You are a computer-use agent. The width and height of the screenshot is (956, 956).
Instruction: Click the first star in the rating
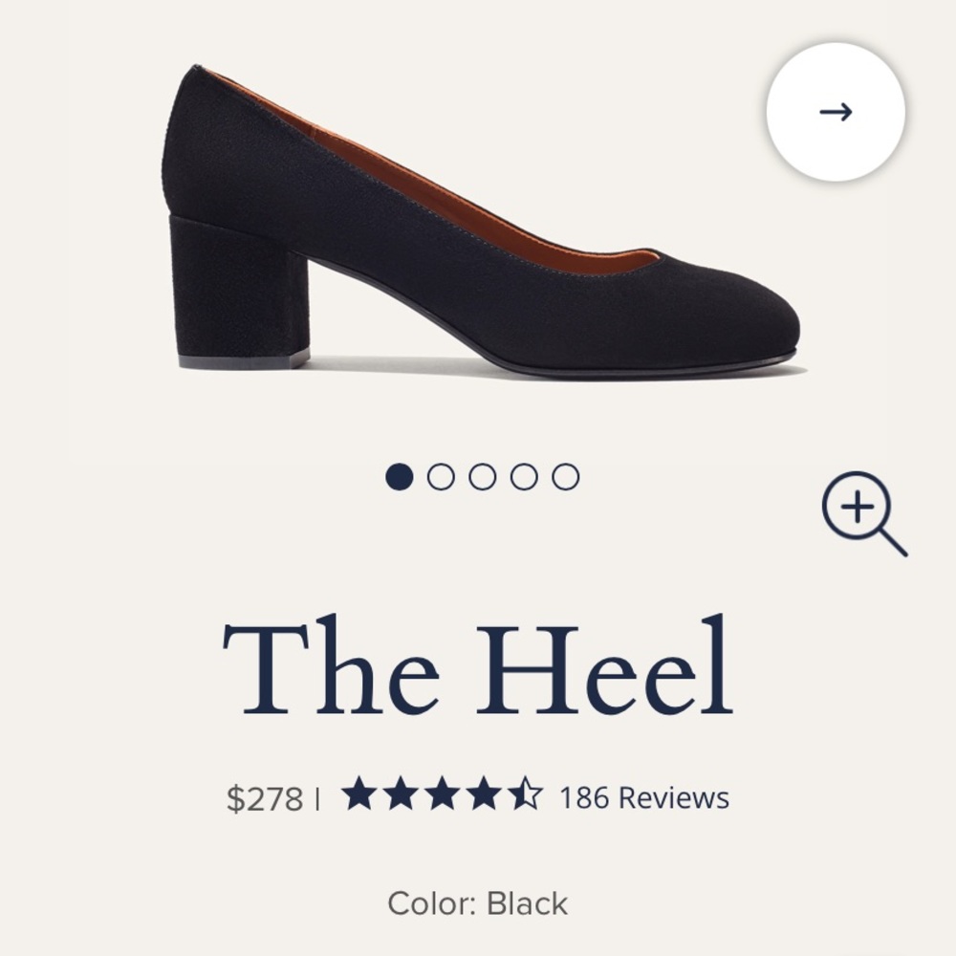coord(358,792)
